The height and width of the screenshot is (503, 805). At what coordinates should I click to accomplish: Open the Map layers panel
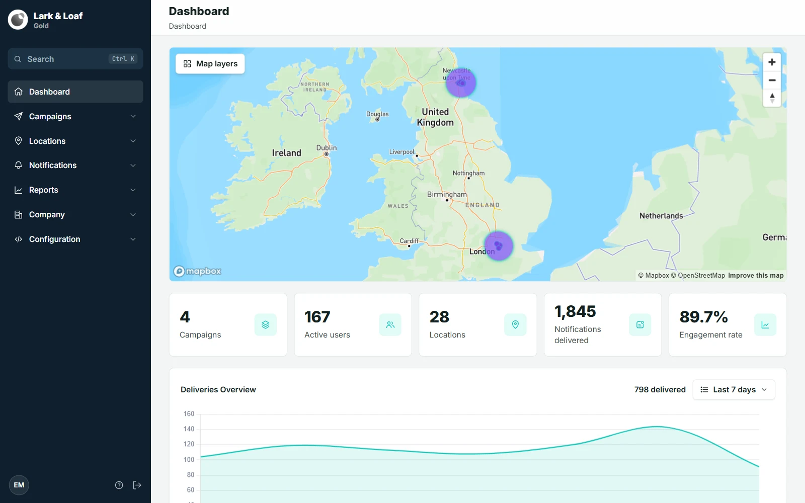210,64
